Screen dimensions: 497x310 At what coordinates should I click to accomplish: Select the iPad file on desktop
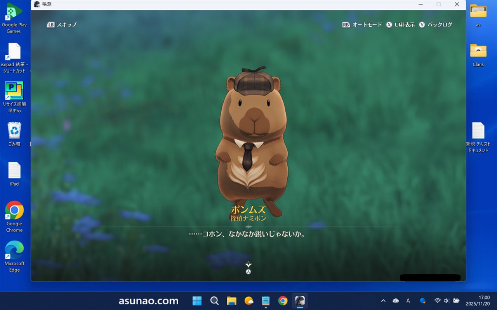(14, 174)
